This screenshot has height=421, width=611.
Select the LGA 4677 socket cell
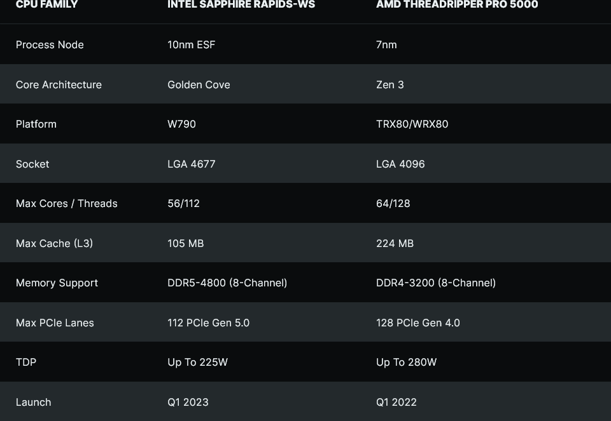coord(191,164)
